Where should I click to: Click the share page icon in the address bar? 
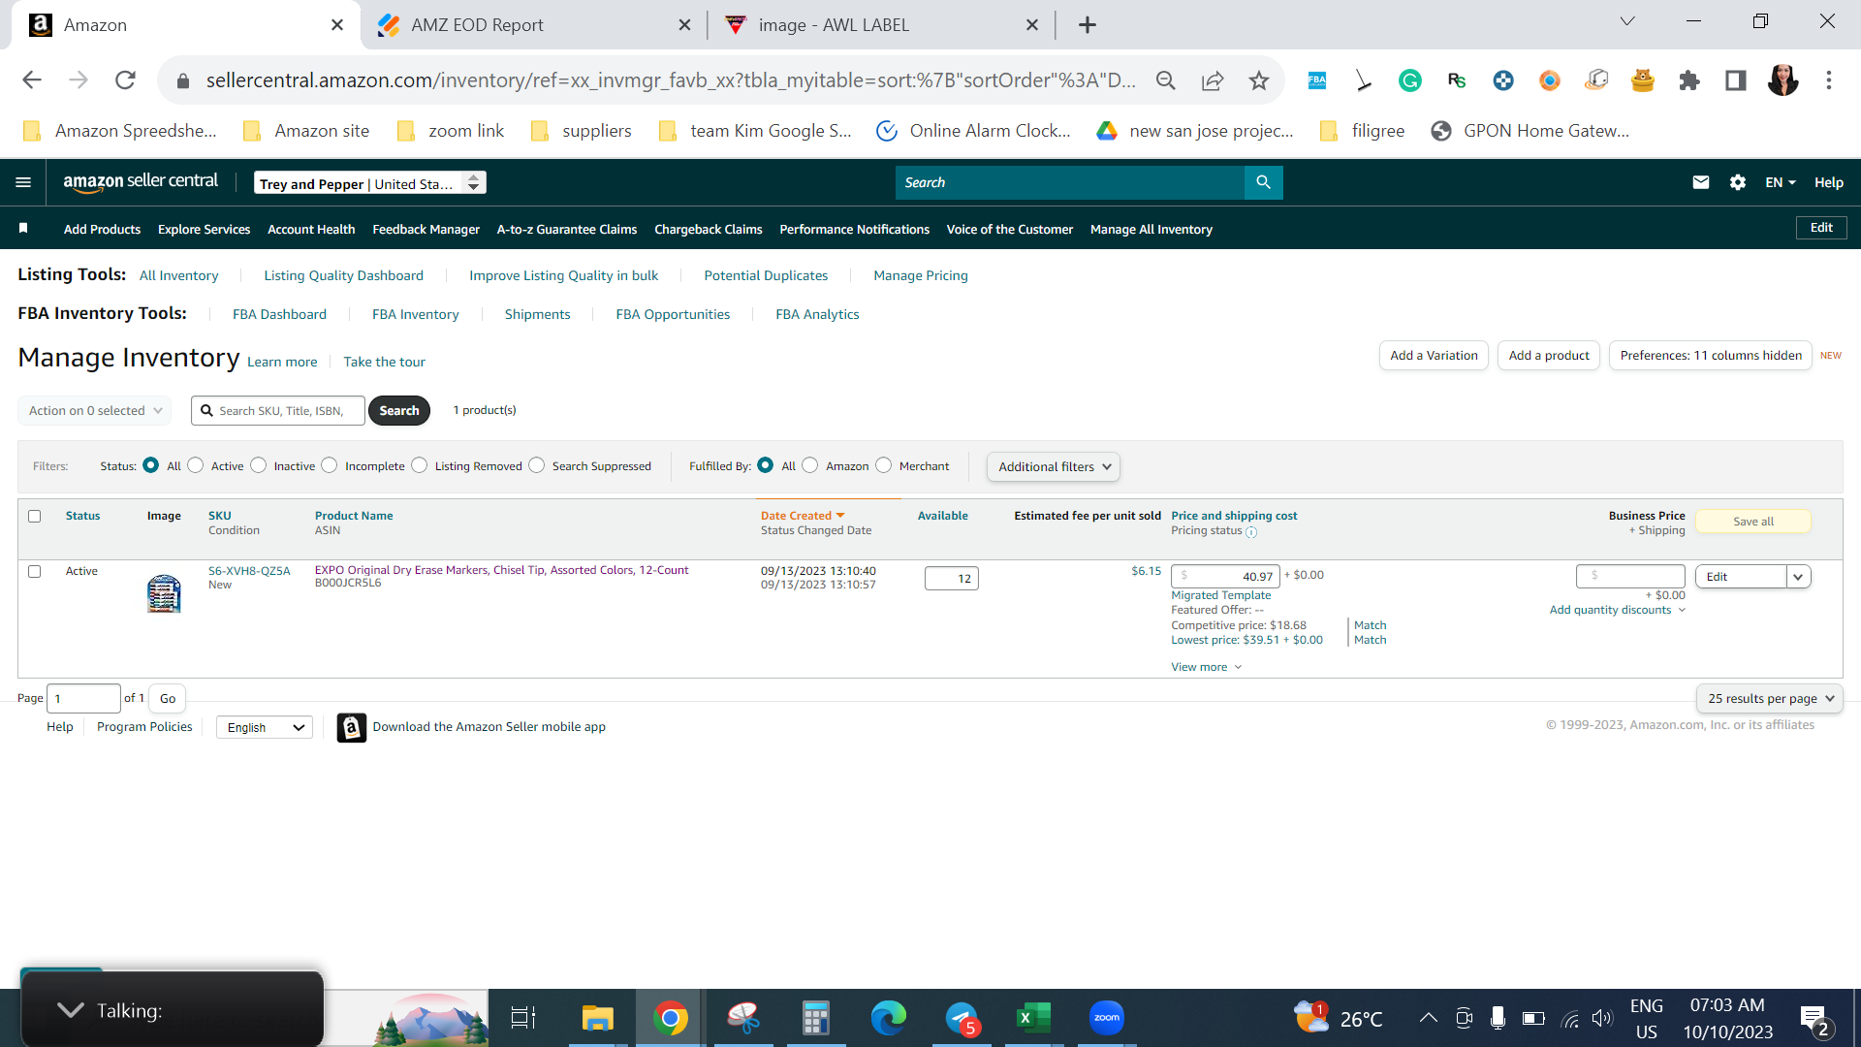(1213, 80)
